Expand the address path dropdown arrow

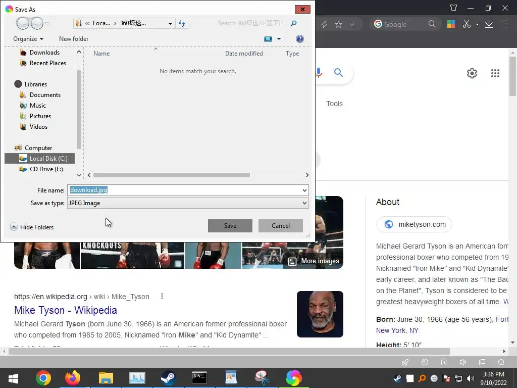(x=170, y=23)
